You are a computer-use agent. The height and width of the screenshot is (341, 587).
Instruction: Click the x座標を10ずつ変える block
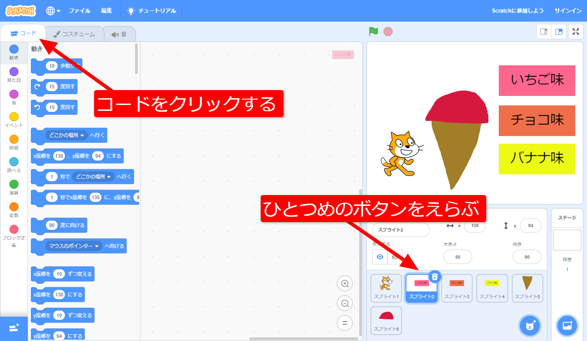(63, 274)
